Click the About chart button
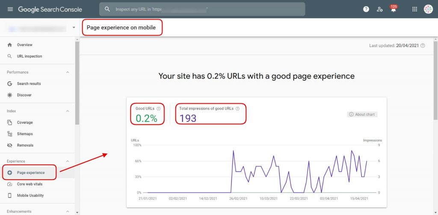Screen dimensions: 438x215 pyautogui.click(x=362, y=115)
